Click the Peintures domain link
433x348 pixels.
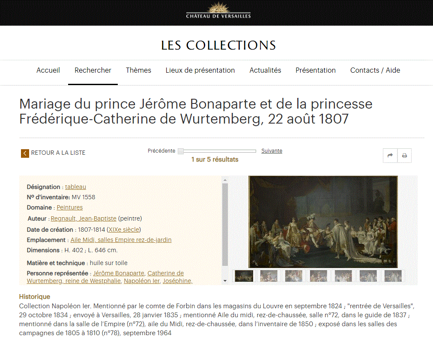[69, 207]
